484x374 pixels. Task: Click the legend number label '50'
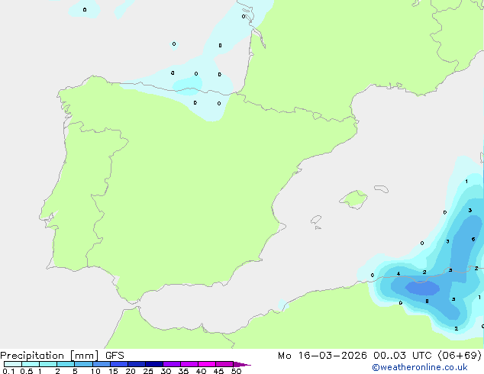(x=236, y=371)
